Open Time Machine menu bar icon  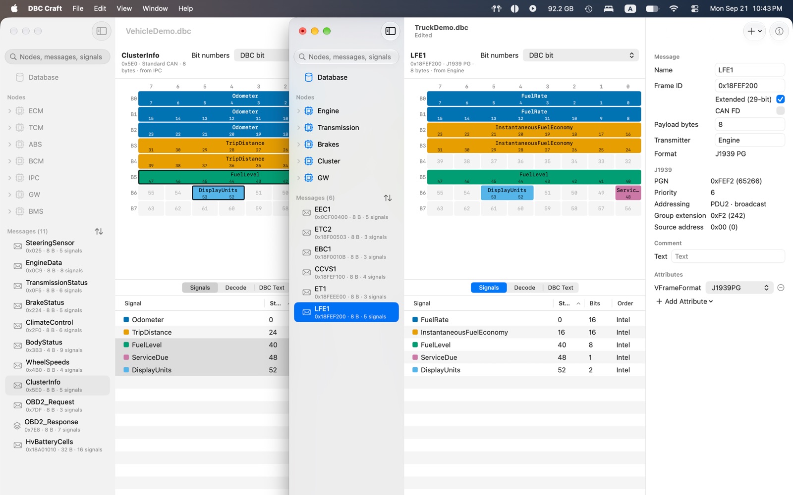click(588, 8)
